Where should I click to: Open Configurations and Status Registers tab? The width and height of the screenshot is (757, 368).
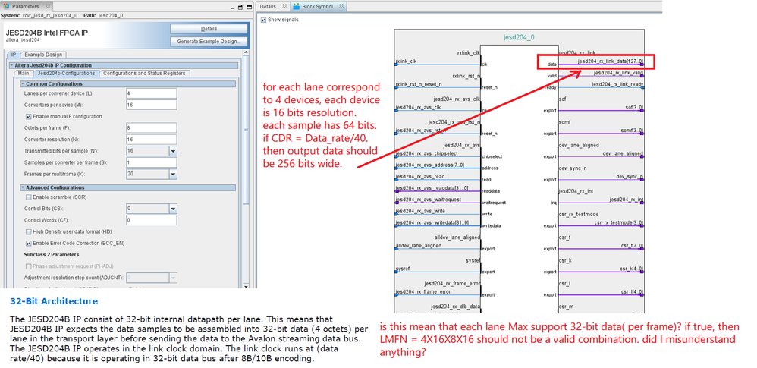145,74
